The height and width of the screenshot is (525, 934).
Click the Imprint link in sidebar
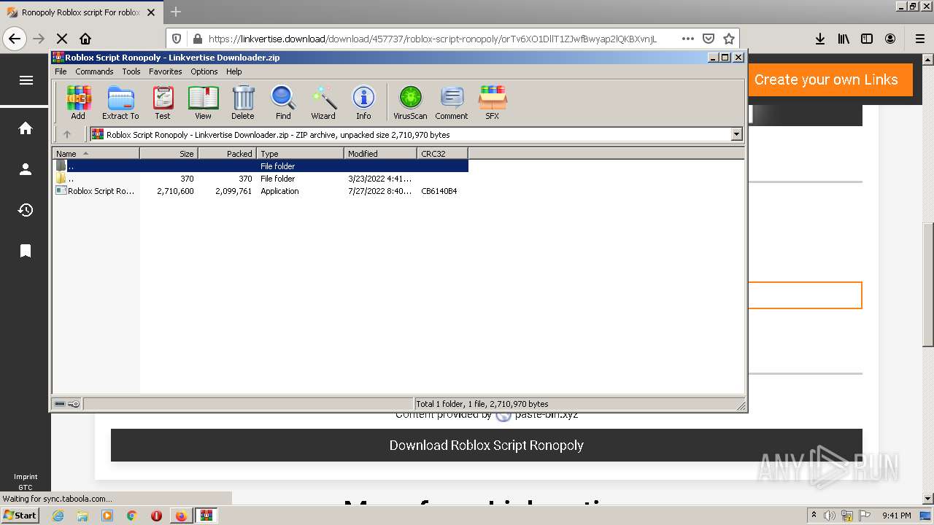click(x=26, y=477)
